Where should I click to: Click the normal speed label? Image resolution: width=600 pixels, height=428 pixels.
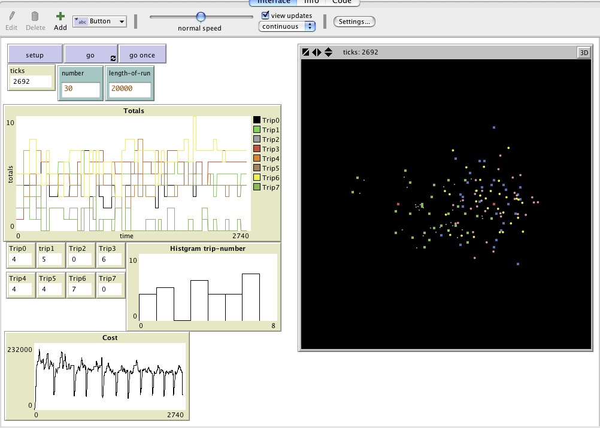click(199, 28)
